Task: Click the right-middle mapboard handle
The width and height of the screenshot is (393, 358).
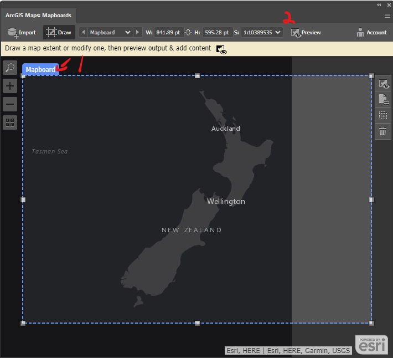Action: point(371,200)
